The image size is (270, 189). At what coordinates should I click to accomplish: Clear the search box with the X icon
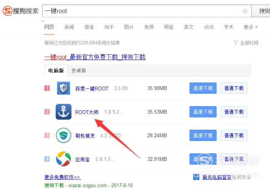coord(245,11)
